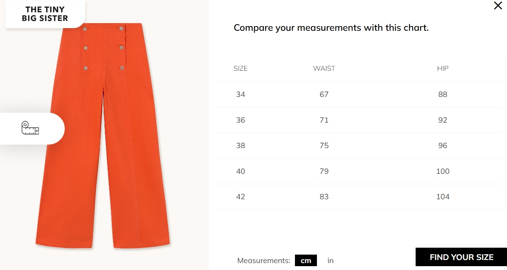
Task: Click the measuring tape icon
Action: point(30,128)
